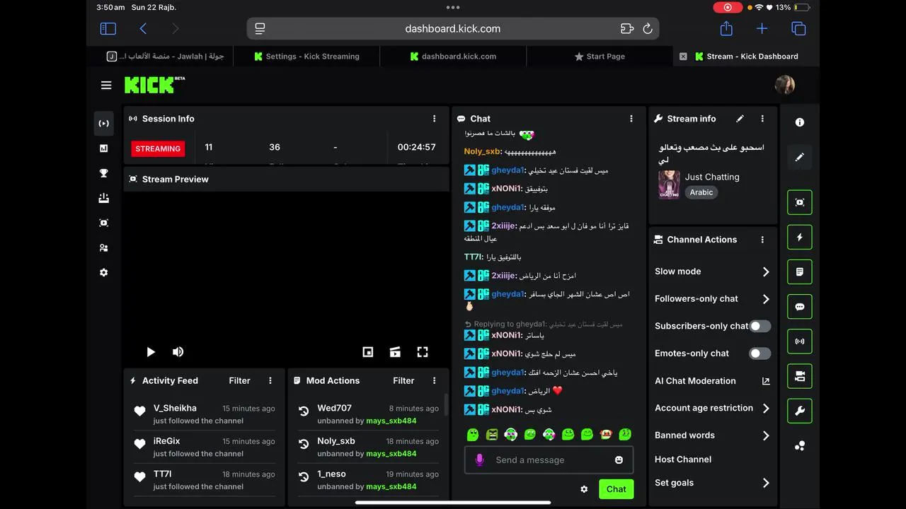This screenshot has height=509, width=906.
Task: Click the Arabic language tag
Action: point(701,192)
